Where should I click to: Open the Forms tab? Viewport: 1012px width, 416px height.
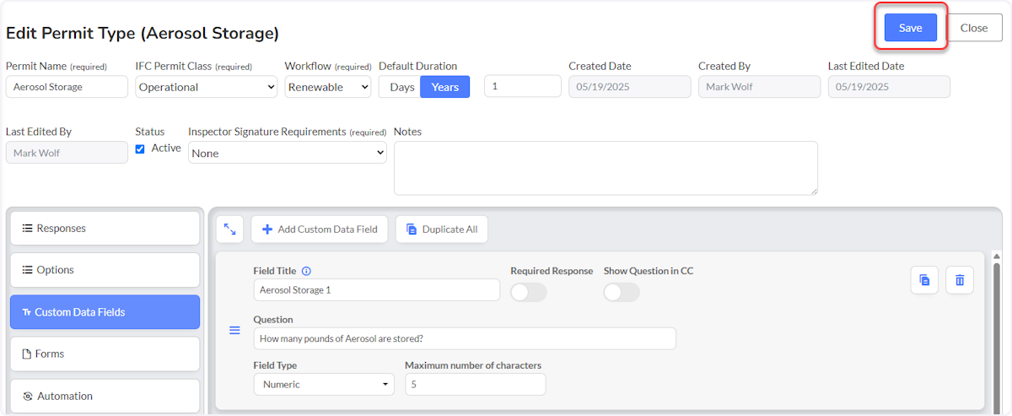click(105, 354)
